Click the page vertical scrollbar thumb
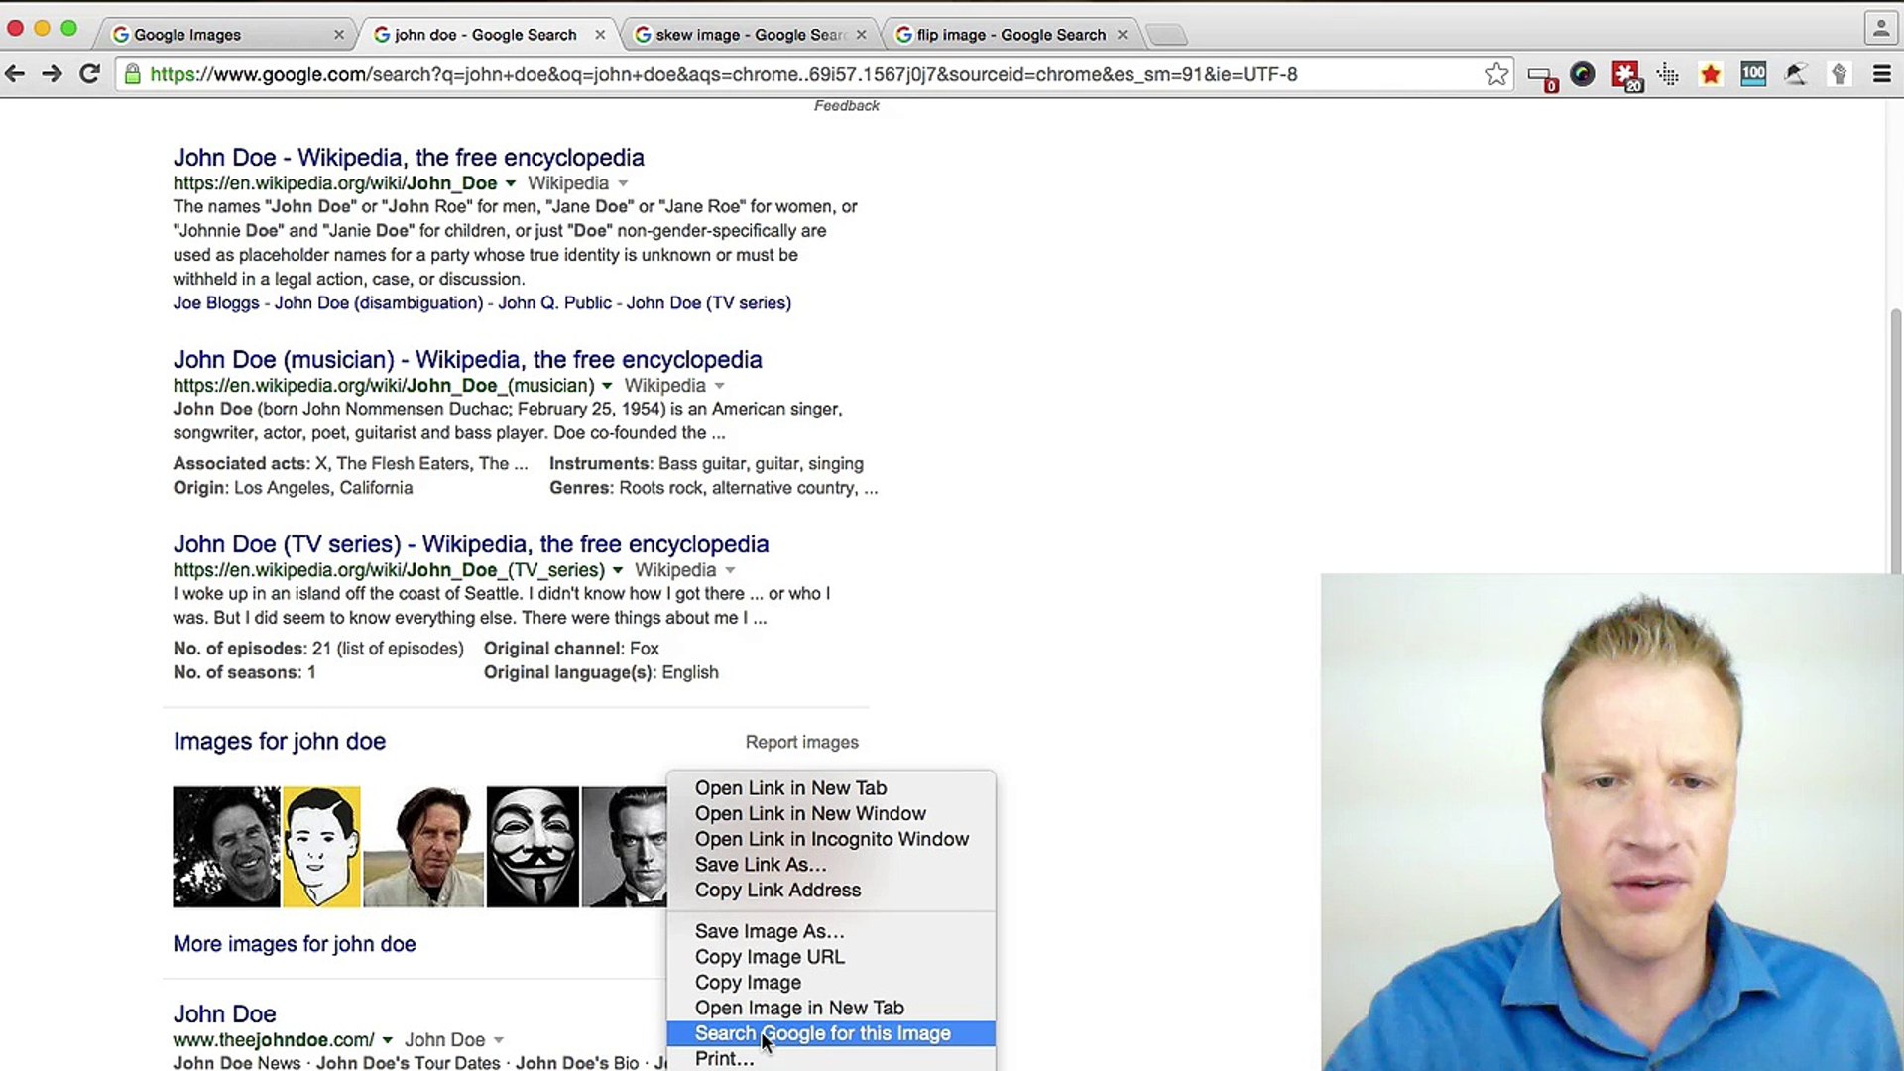Viewport: 1904px width, 1071px height. (x=1895, y=436)
